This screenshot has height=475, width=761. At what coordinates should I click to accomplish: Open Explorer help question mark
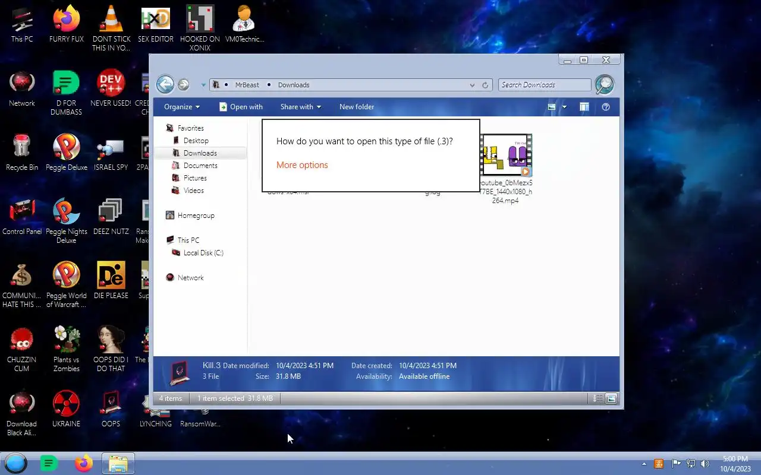coord(606,107)
